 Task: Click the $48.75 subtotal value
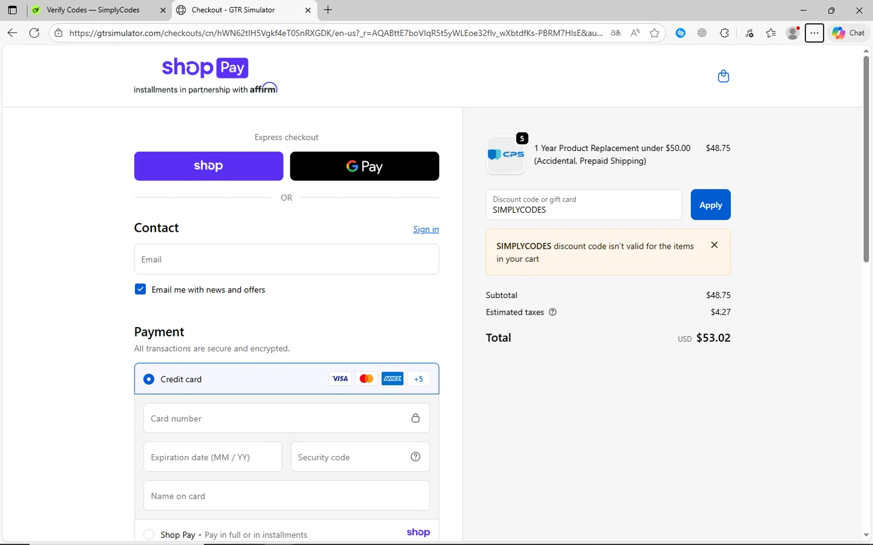point(718,295)
